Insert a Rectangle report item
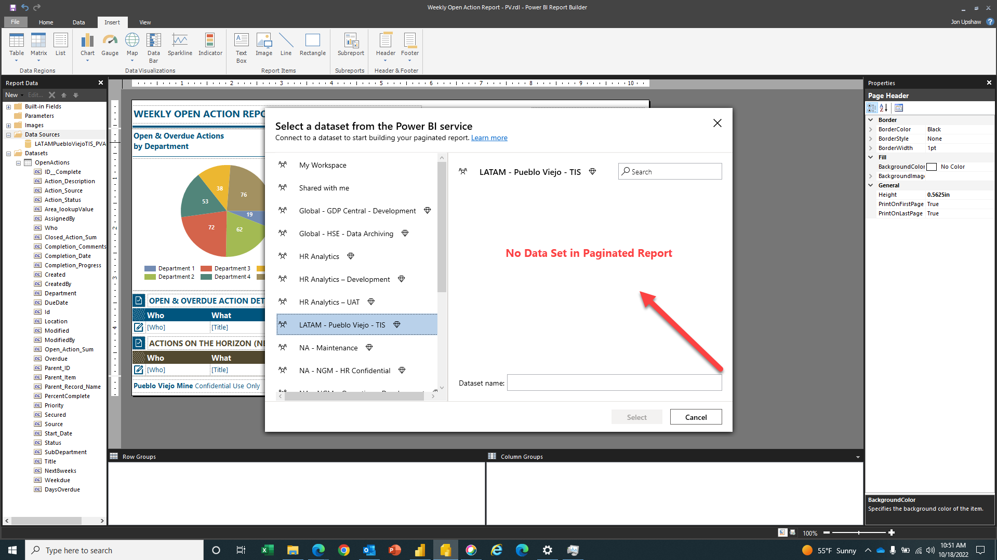This screenshot has width=997, height=560. tap(313, 45)
